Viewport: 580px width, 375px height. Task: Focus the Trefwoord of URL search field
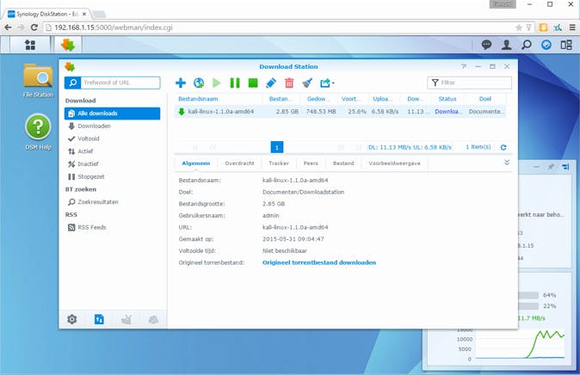[x=121, y=83]
